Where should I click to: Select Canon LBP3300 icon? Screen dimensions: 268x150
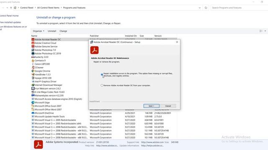pos(33,64)
